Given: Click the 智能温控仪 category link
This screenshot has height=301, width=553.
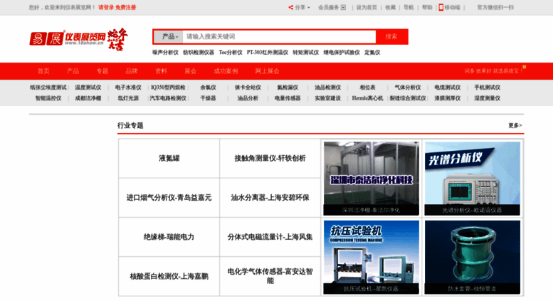Looking at the screenshot, I should (x=48, y=98).
